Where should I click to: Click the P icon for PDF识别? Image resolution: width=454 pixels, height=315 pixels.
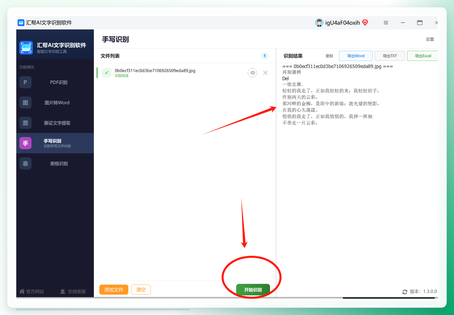25,82
